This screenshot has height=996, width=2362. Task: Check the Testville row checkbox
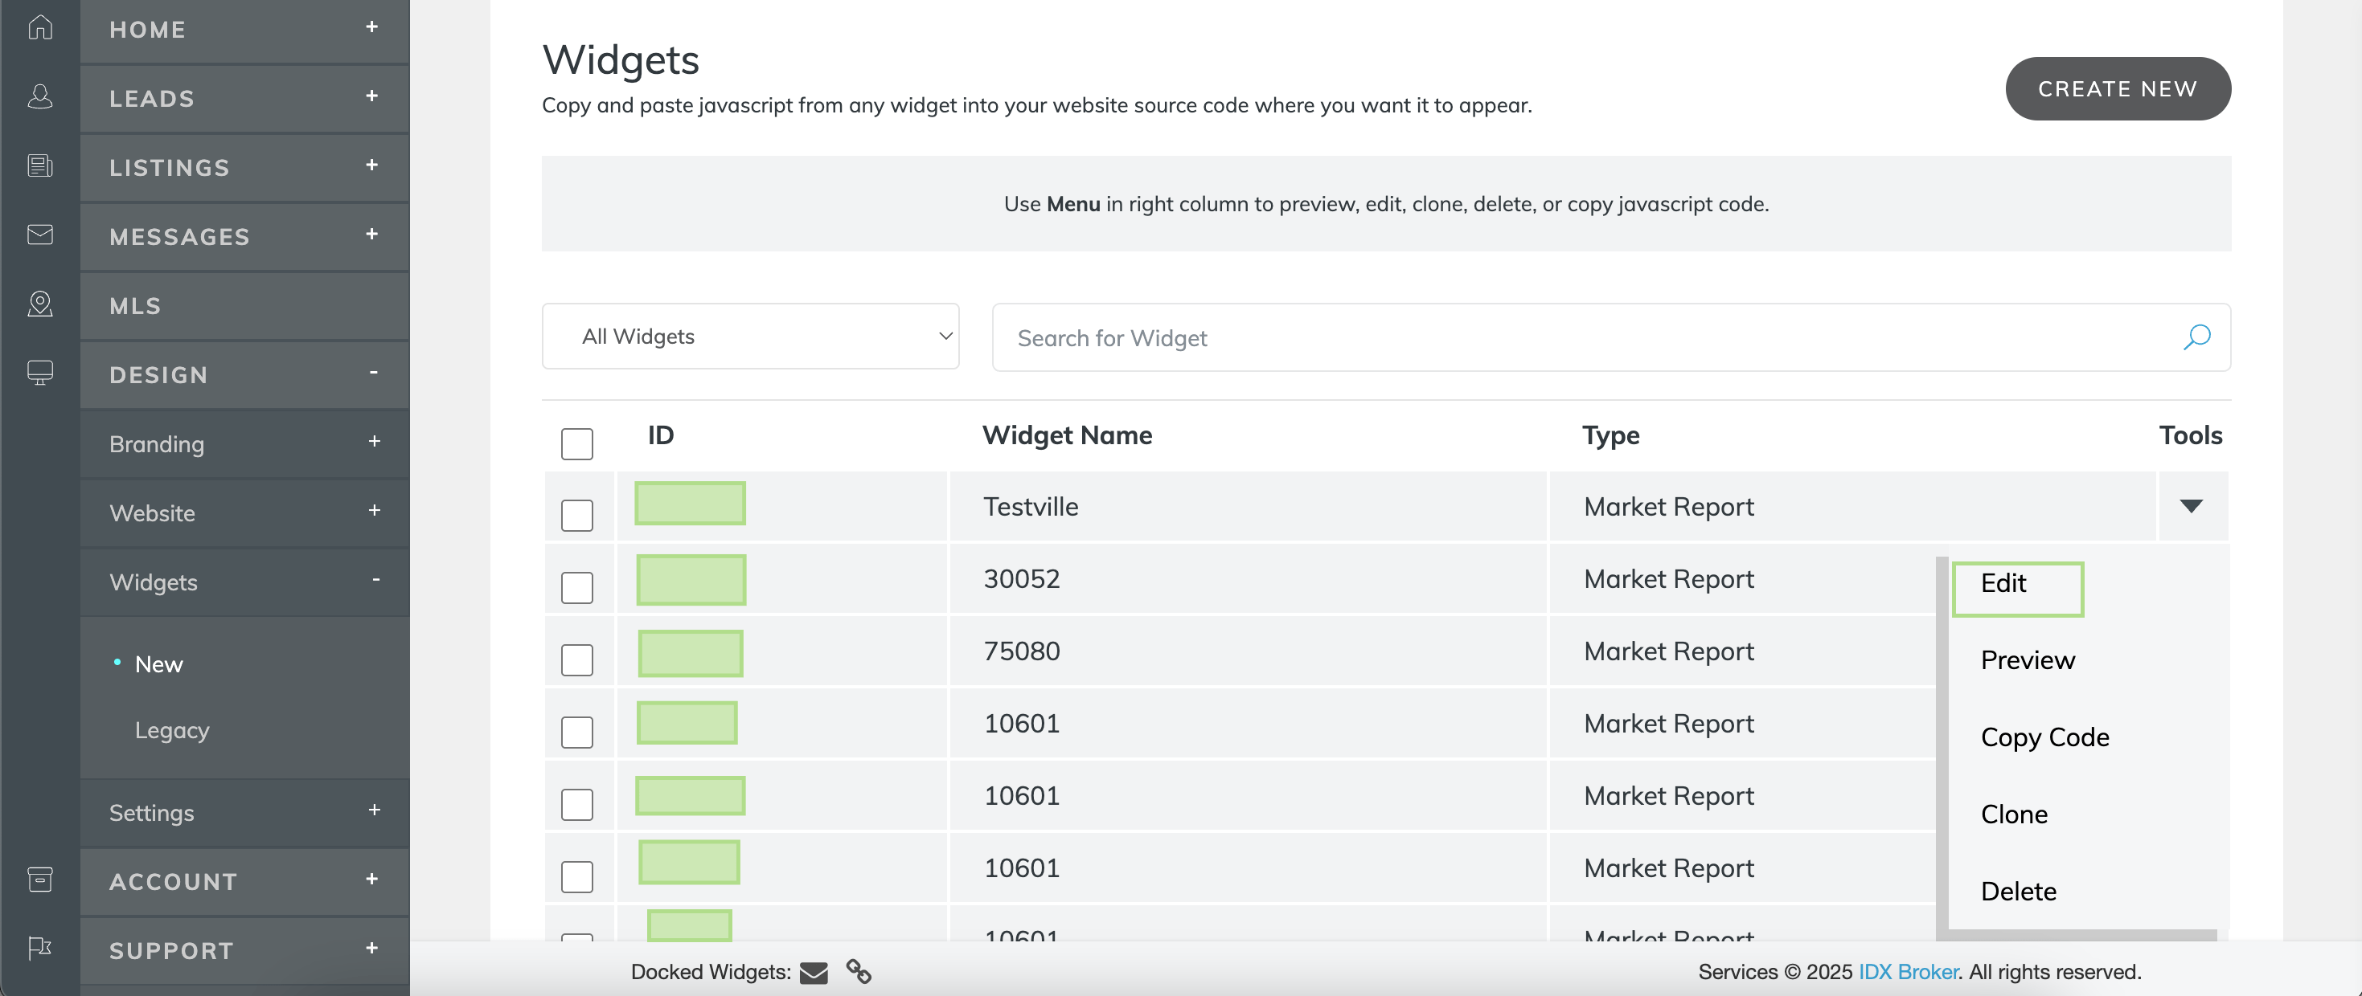point(576,515)
